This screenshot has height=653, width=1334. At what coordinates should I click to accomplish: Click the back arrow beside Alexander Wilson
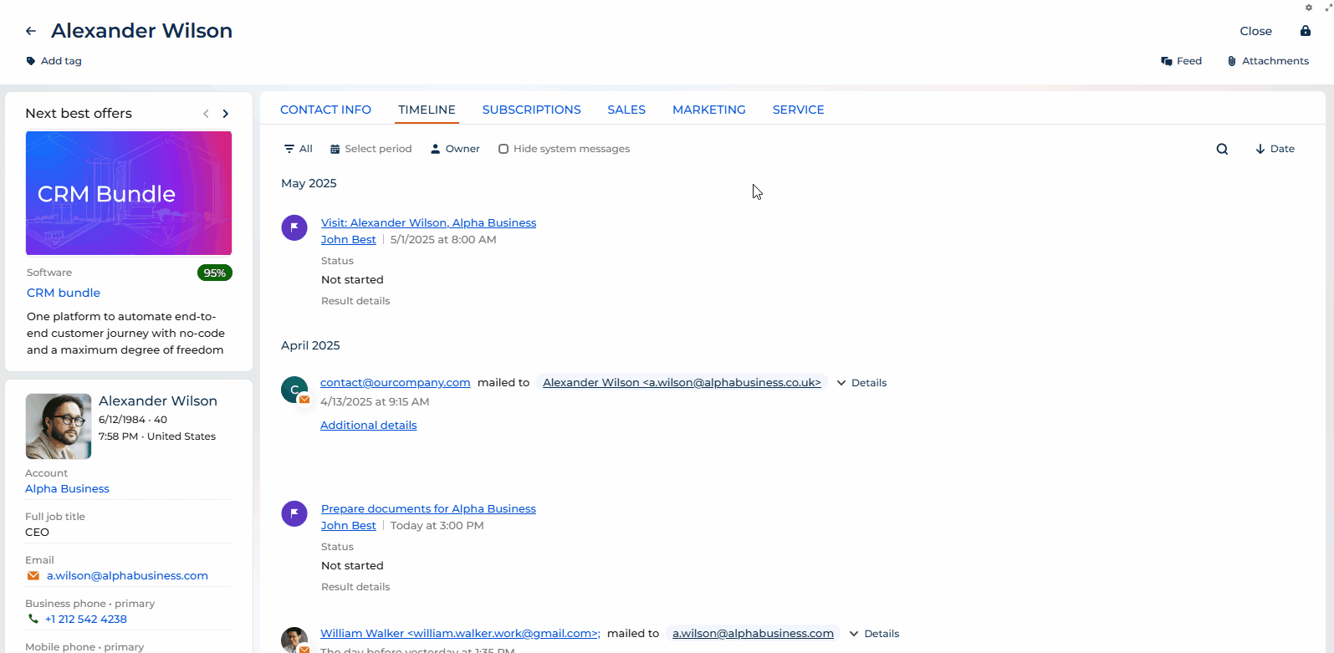point(31,31)
